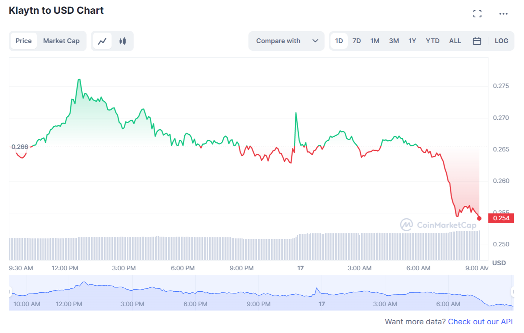Open the calendar date range picker

pyautogui.click(x=477, y=41)
